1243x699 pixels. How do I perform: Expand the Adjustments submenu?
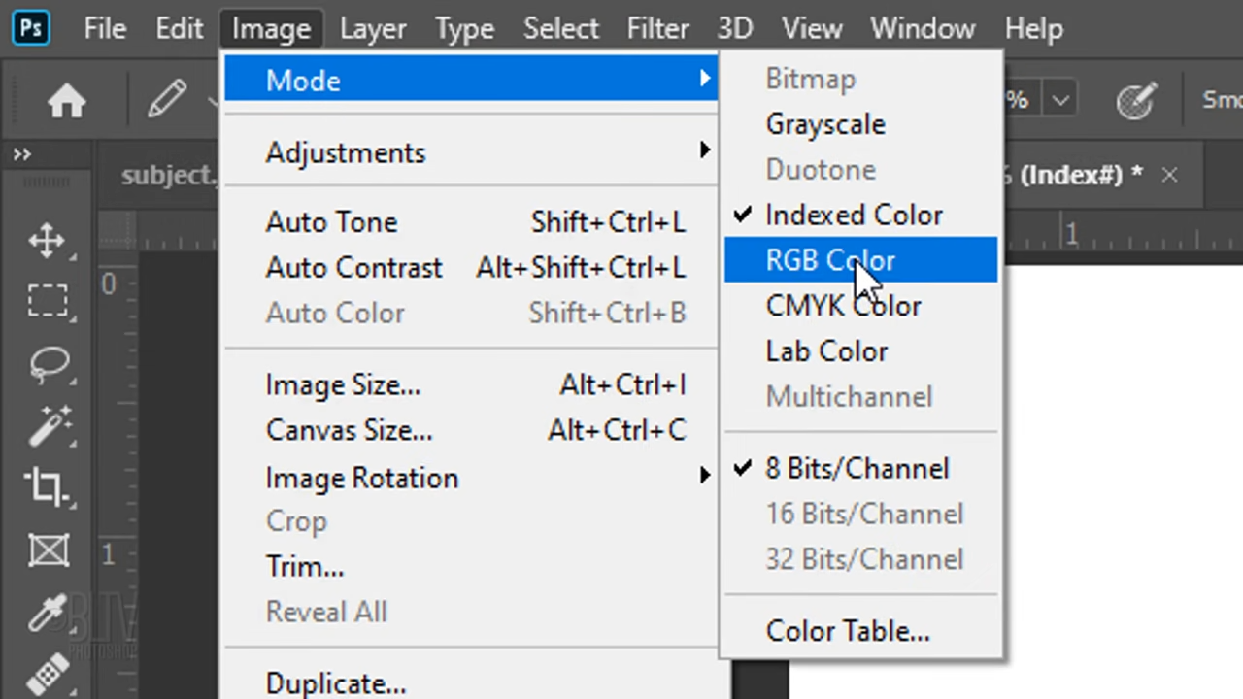coord(345,152)
